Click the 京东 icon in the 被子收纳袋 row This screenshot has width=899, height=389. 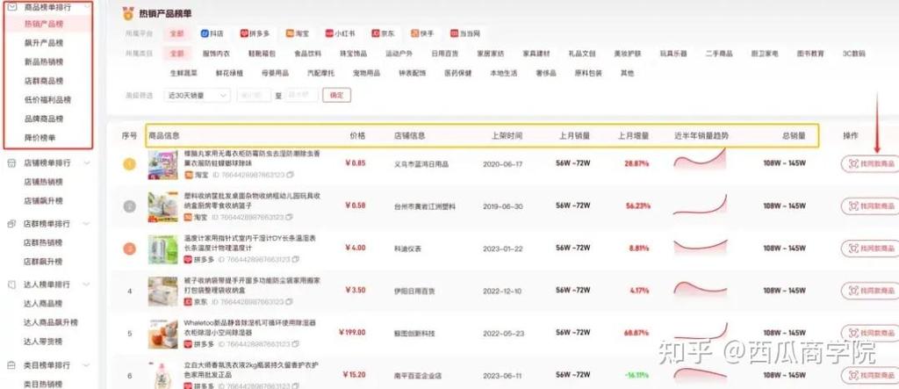[x=188, y=301]
